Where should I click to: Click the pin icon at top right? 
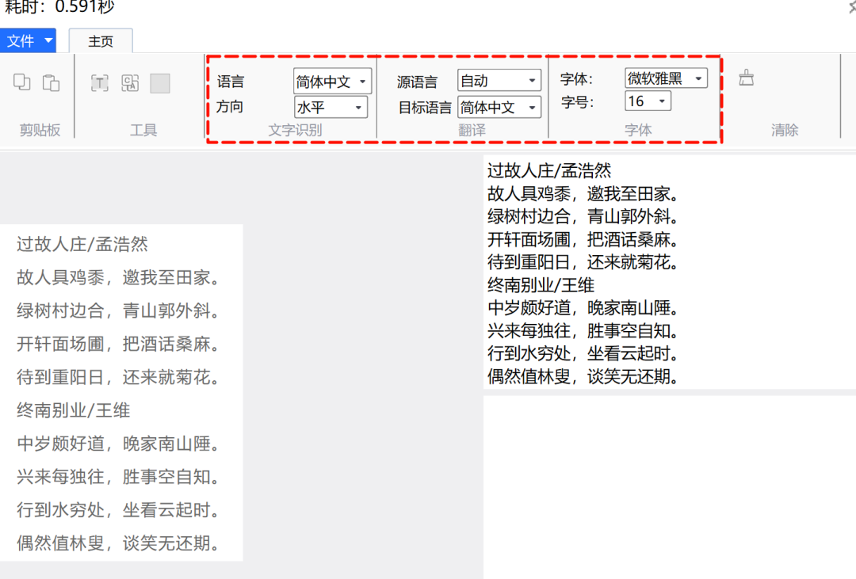tap(850, 6)
